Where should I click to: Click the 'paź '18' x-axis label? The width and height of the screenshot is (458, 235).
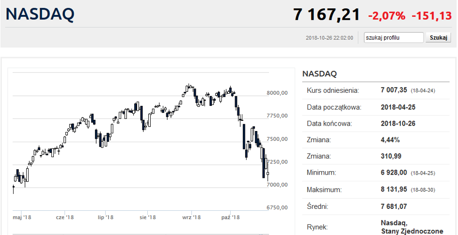coord(231,218)
